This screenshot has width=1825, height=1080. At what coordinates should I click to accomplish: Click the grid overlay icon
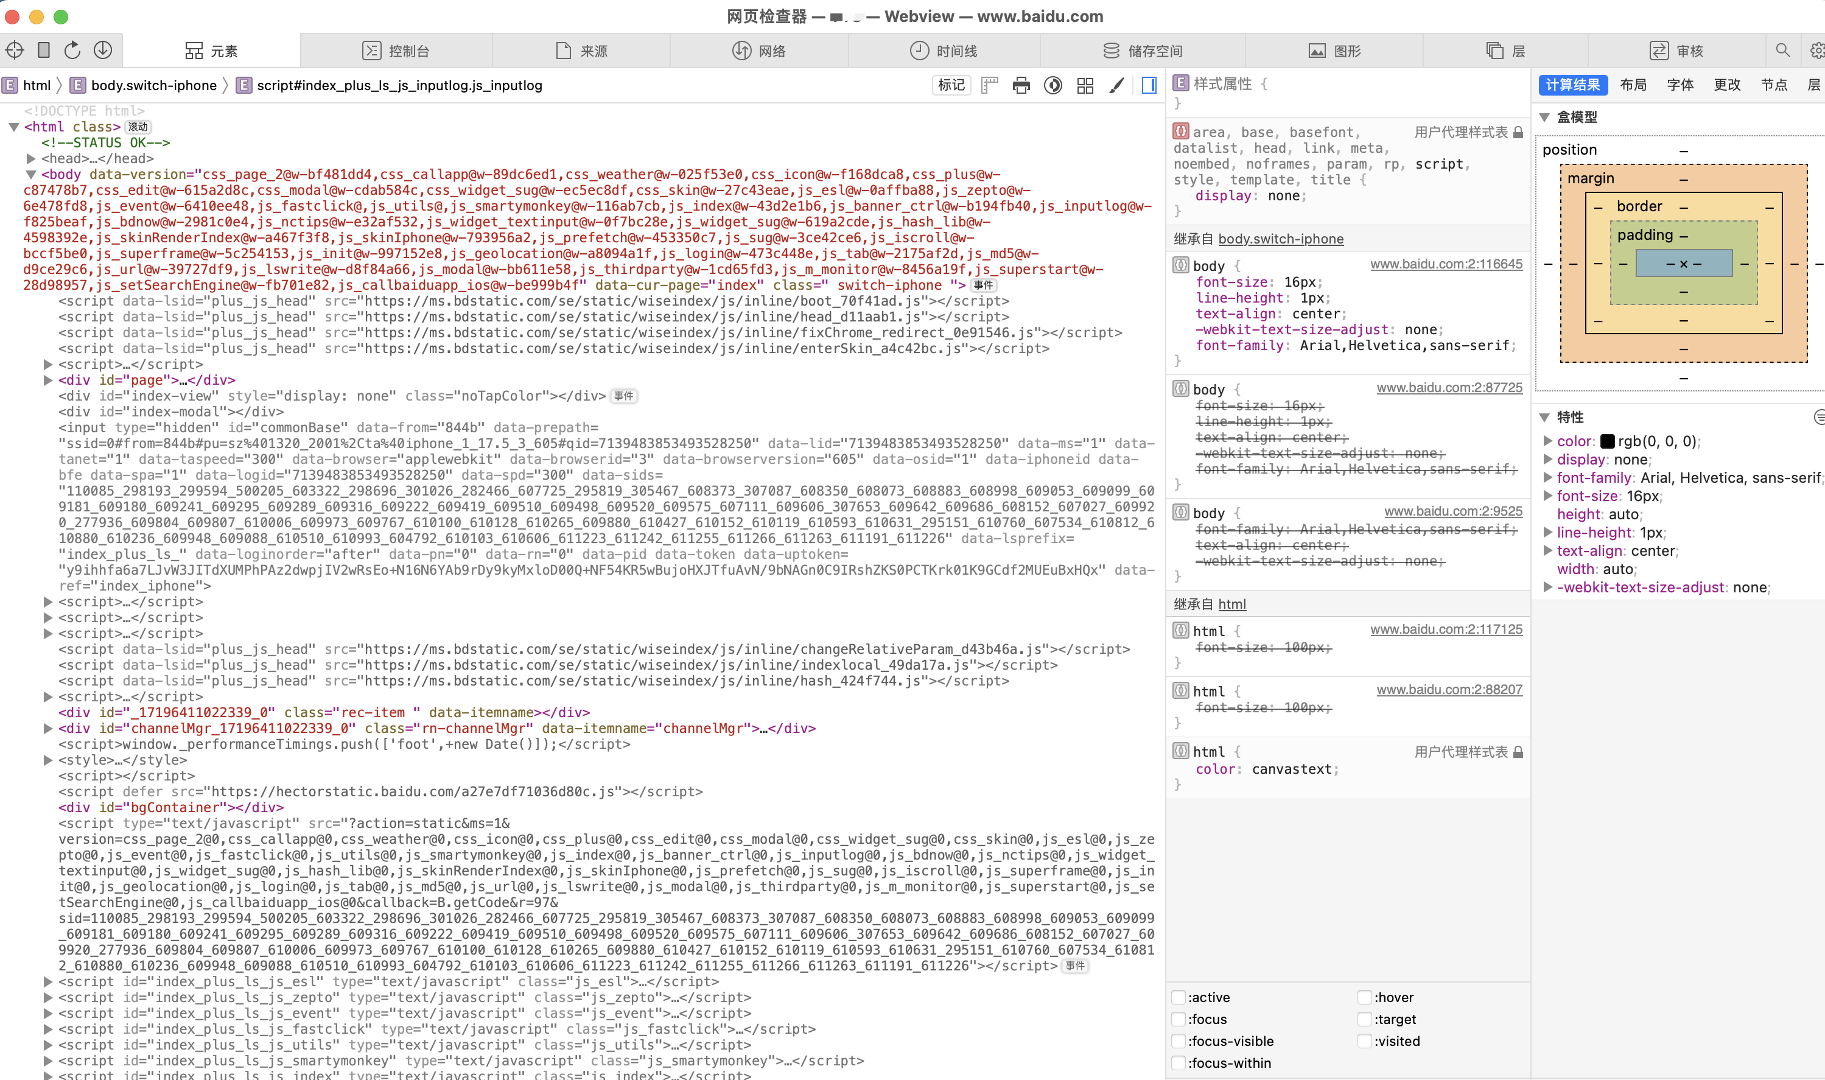(x=1085, y=85)
